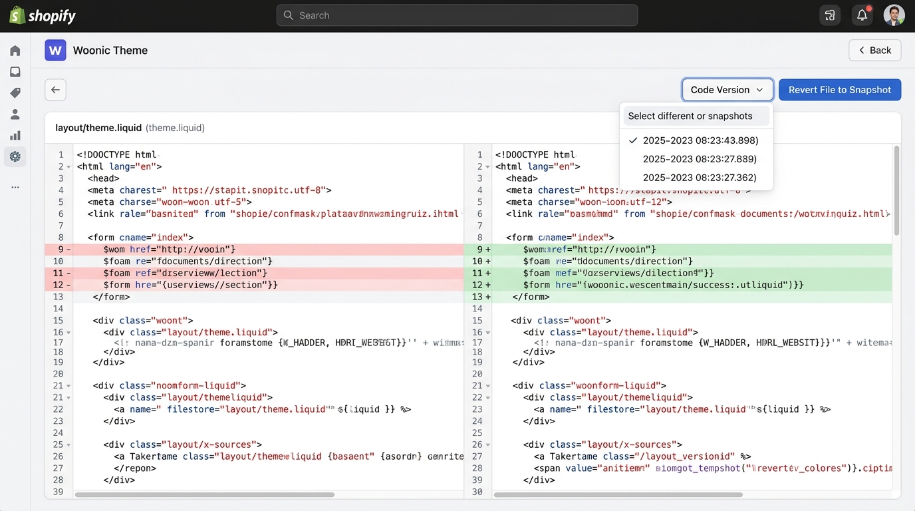Click the left pane horizontal scrollbar
Image resolution: width=915 pixels, height=511 pixels.
coord(204,494)
